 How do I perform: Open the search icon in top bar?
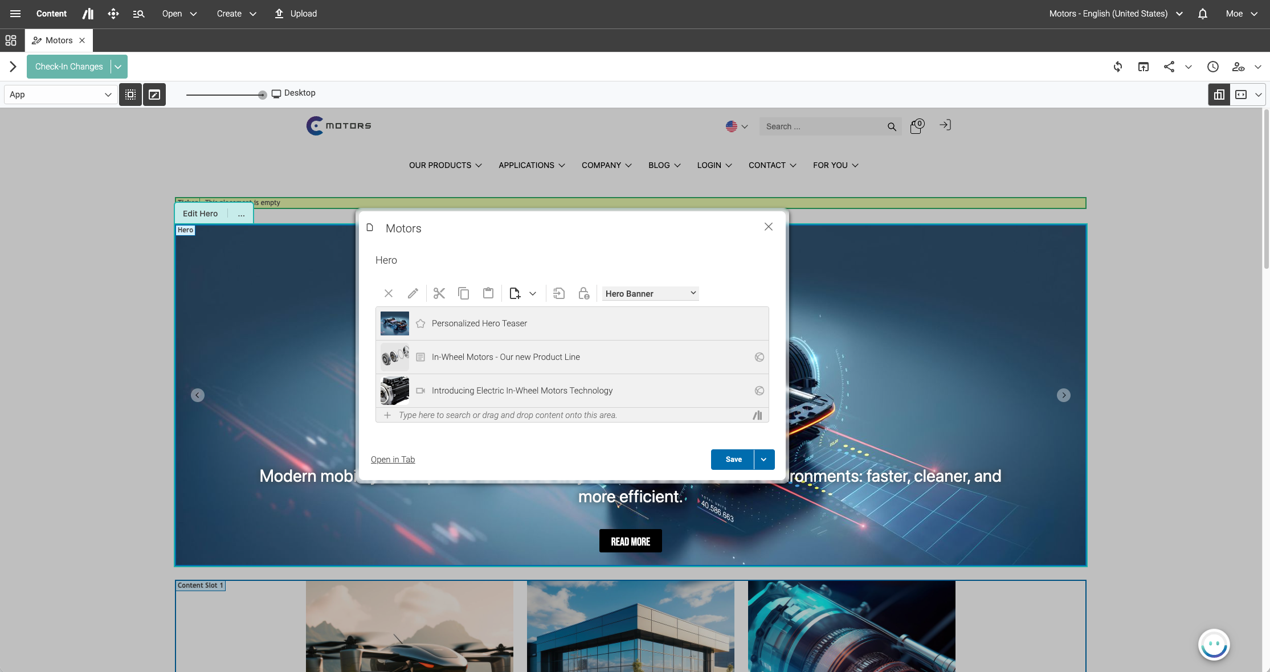(138, 14)
